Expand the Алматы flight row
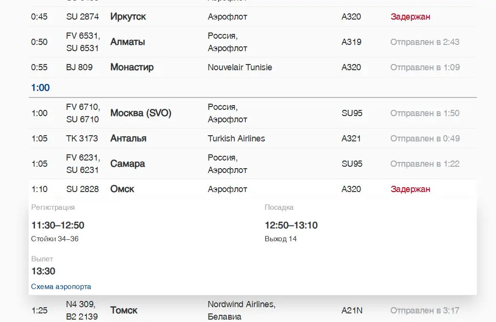This screenshot has width=496, height=322. [x=128, y=42]
